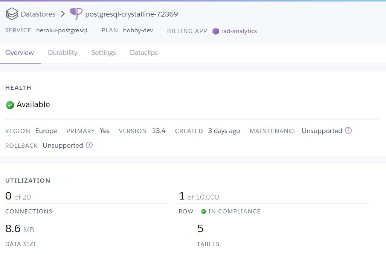Click the PostgreSQL elephant logo icon

(x=76, y=14)
